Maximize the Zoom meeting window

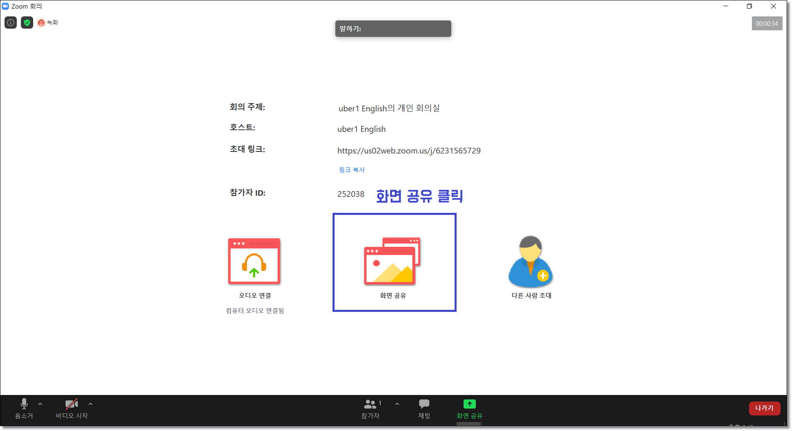coord(749,6)
